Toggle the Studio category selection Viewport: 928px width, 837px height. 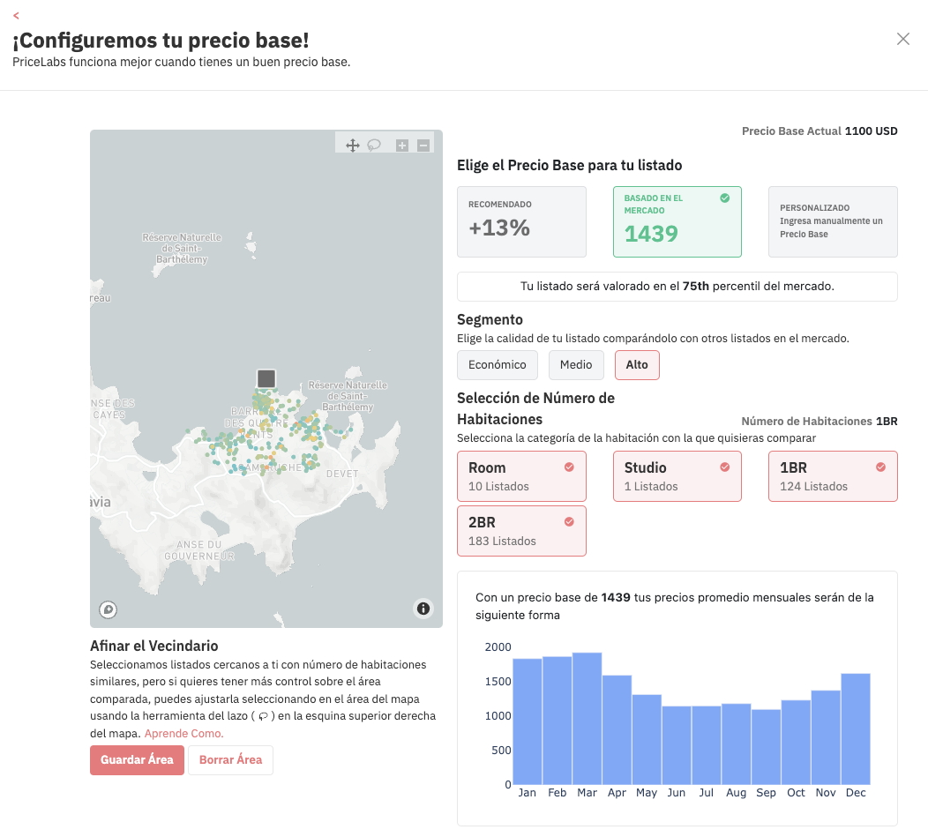pos(677,476)
